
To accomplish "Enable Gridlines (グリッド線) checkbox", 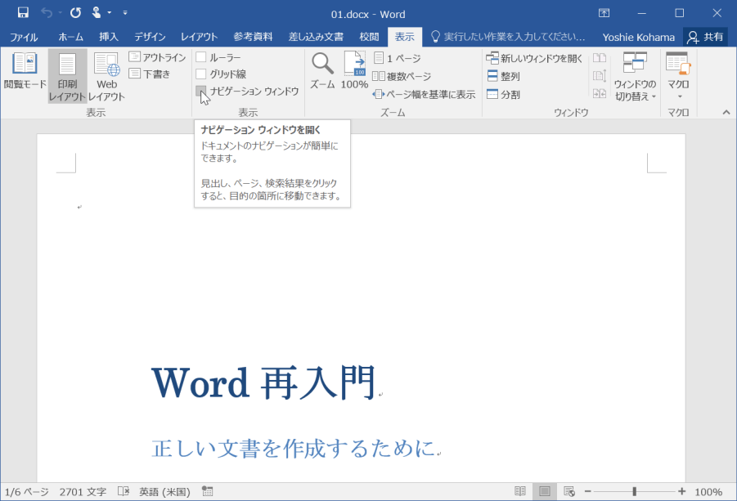I will [x=201, y=74].
